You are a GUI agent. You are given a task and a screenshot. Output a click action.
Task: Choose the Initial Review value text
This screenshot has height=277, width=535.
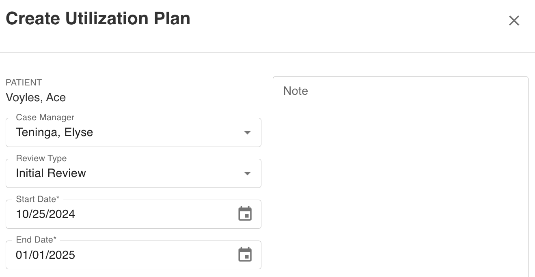(51, 173)
